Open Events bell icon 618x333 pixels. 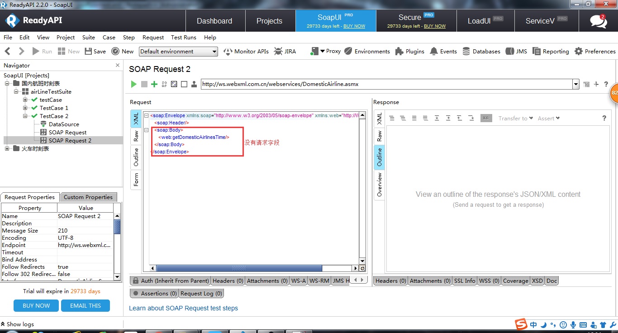click(x=443, y=51)
